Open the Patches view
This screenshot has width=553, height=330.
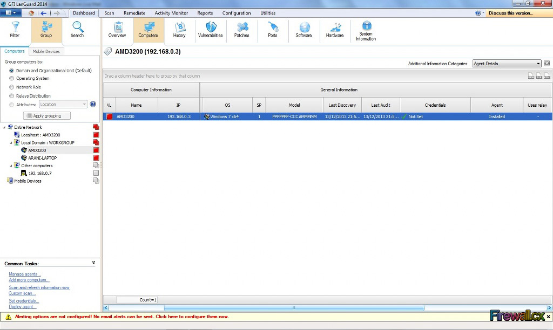241,30
